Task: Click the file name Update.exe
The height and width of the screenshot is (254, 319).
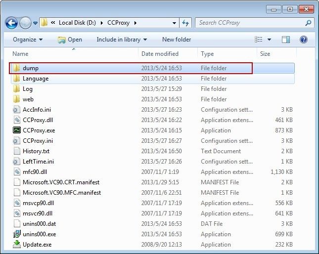Action: 37,245
